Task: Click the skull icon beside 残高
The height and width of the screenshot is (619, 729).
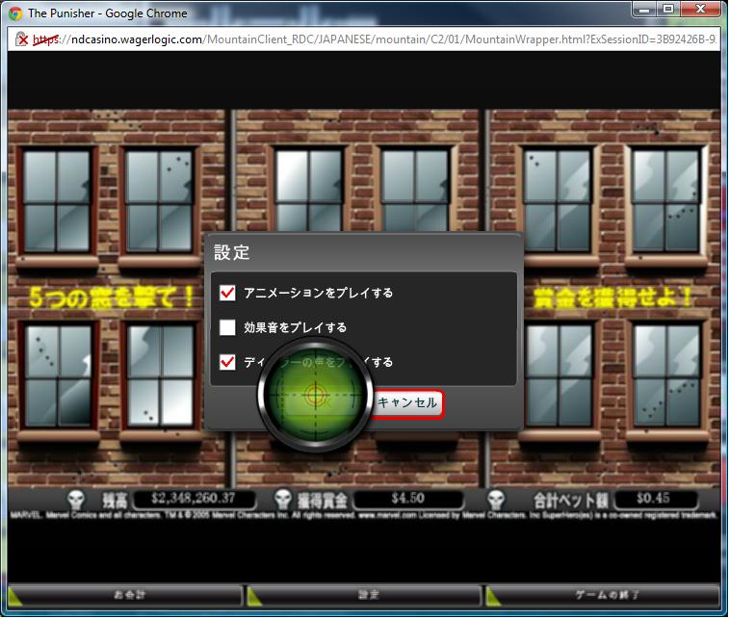Action: 76,500
